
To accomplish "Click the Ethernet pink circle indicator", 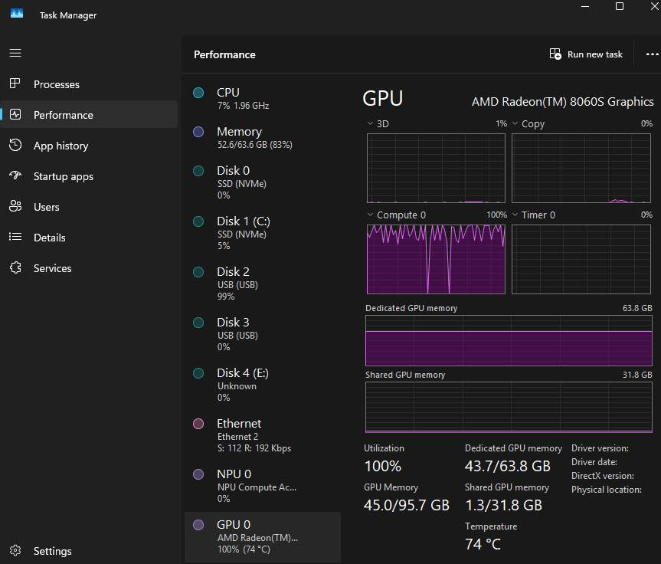I will (198, 424).
